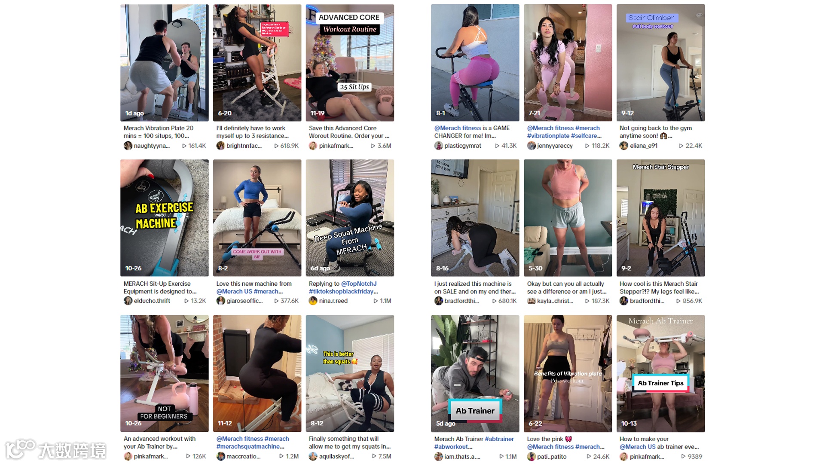Click @TopNotchJ mention link
Image resolution: width=825 pixels, height=464 pixels.
[359, 284]
